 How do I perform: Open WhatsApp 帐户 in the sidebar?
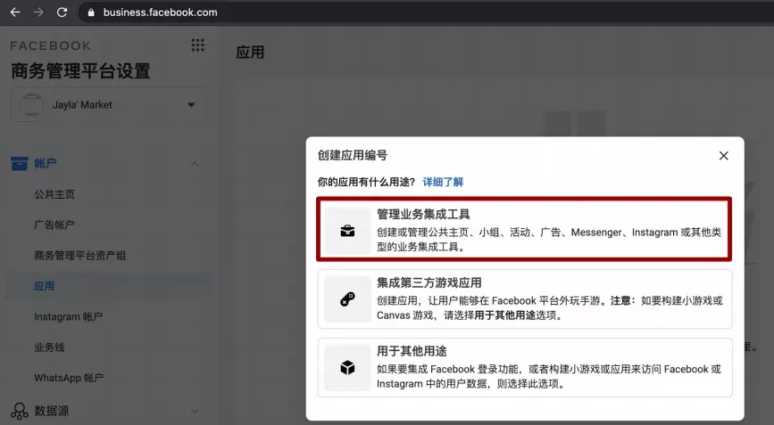click(69, 377)
